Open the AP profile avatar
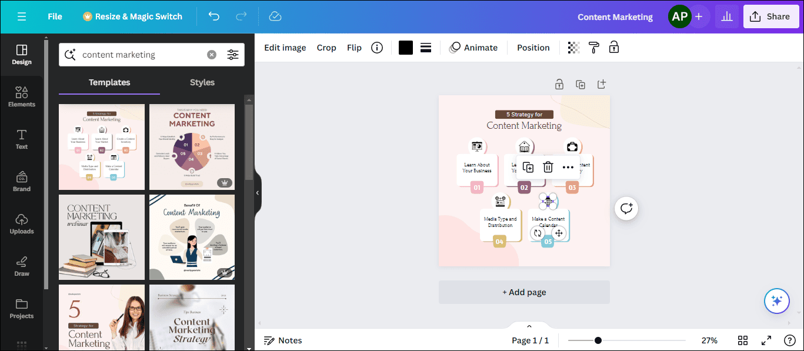 click(679, 16)
